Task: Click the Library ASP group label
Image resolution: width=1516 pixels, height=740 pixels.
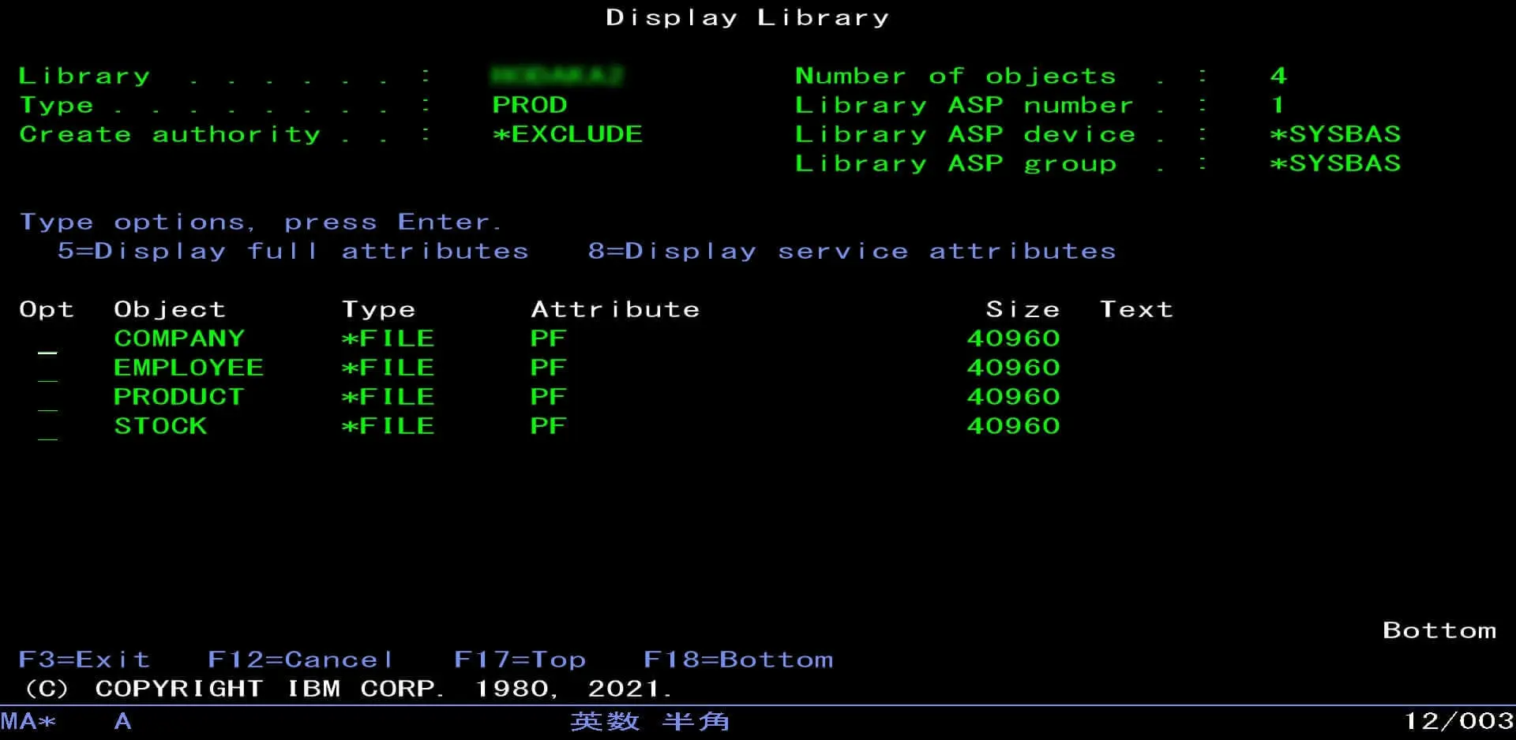Action: tap(955, 163)
